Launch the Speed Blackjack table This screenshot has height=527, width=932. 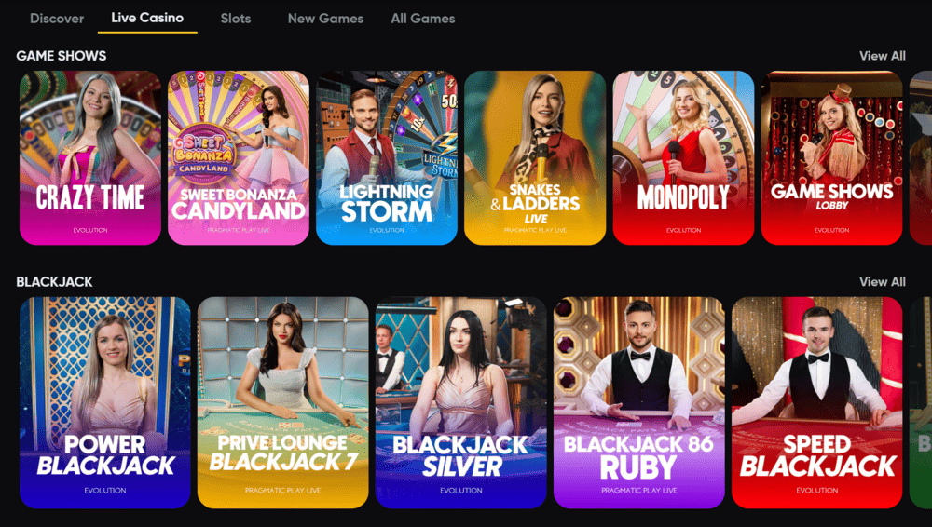click(x=817, y=403)
